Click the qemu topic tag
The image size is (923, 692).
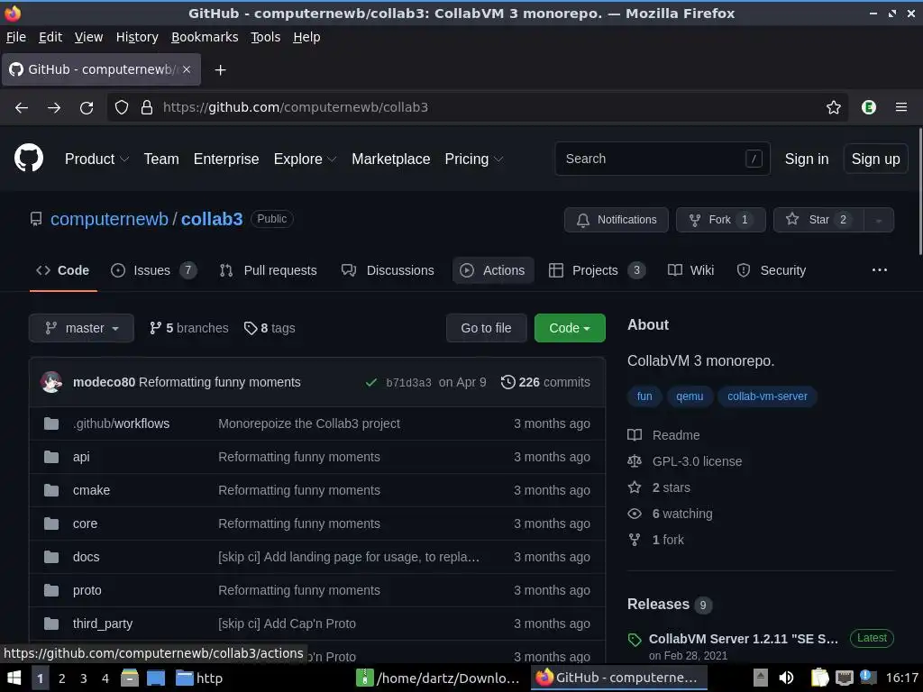pyautogui.click(x=690, y=396)
